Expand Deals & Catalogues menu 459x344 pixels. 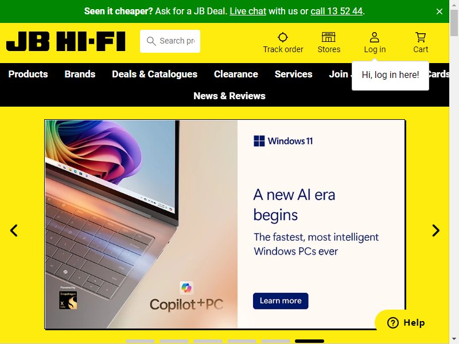[154, 74]
